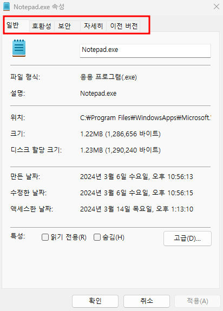
Task: Open the 호환성 tab
Action: (42, 26)
